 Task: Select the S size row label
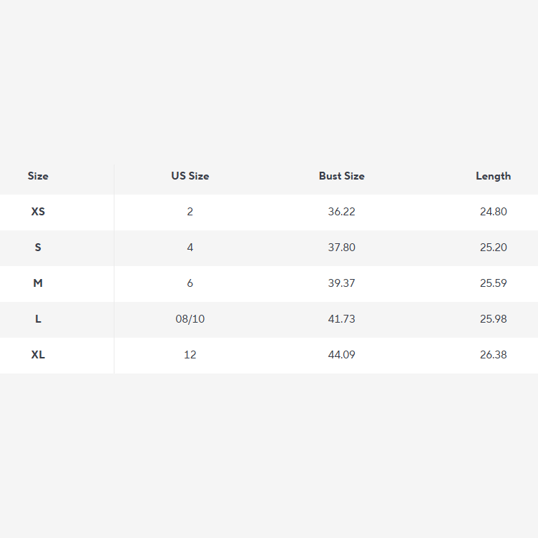click(38, 248)
